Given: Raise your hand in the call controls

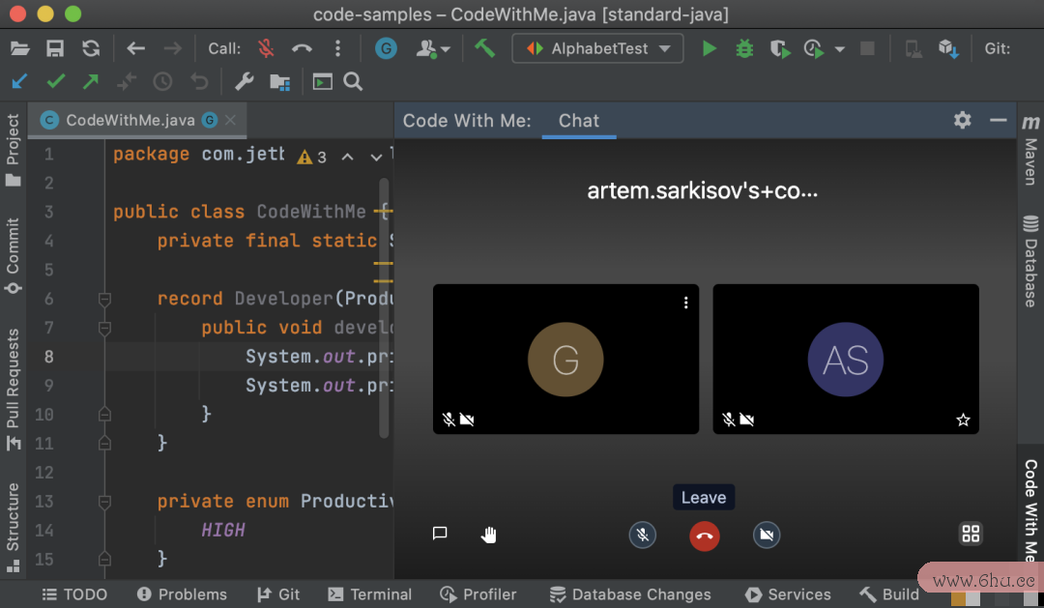Looking at the screenshot, I should (x=489, y=535).
